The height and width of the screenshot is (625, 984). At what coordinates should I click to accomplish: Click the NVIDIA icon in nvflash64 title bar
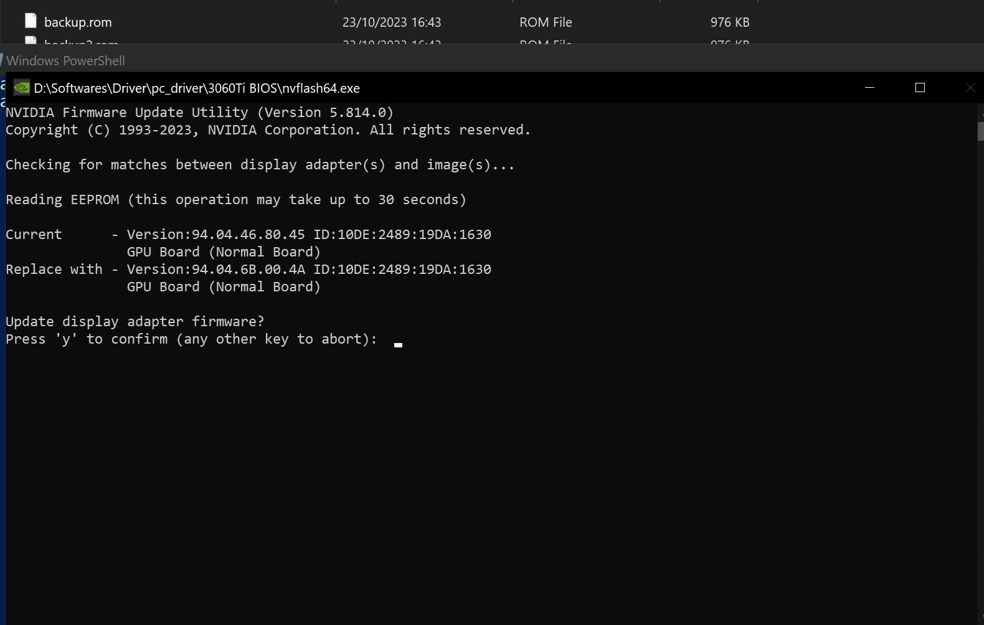pos(22,88)
